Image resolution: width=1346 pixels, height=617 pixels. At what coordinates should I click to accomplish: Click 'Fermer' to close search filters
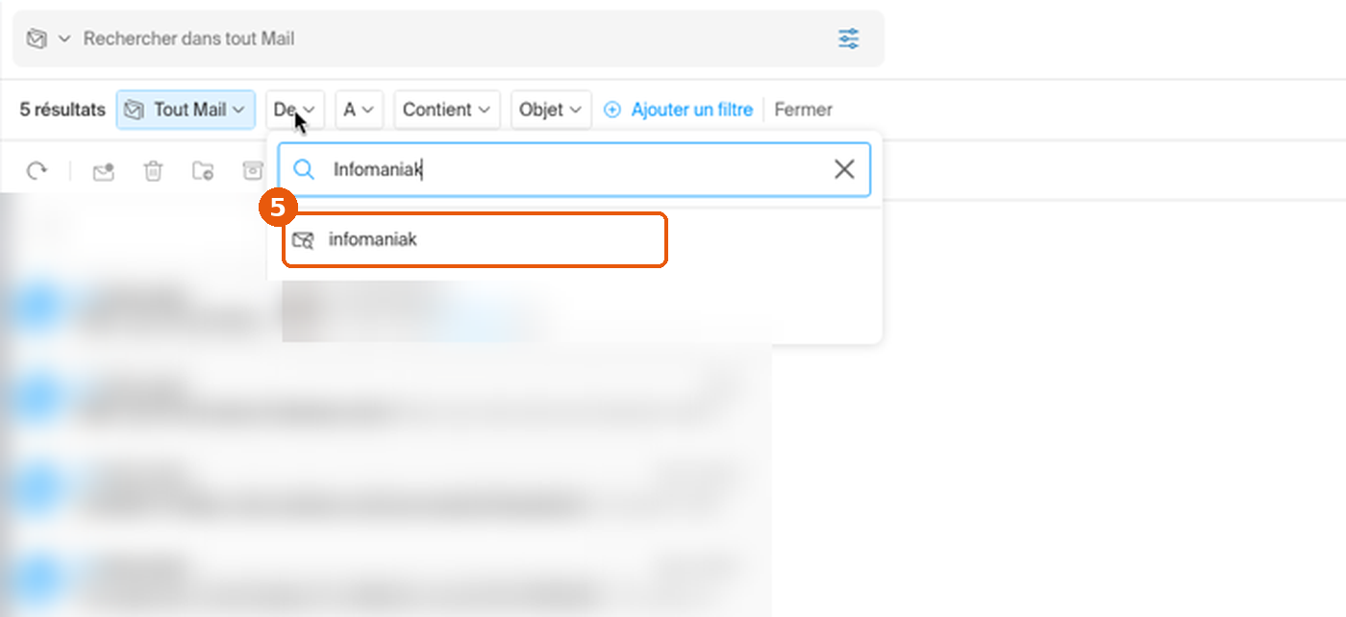[803, 110]
